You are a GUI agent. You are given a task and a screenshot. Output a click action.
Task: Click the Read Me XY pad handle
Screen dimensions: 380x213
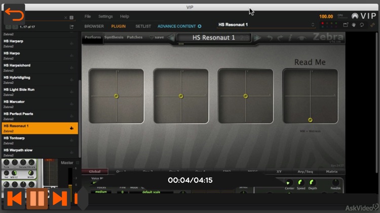coord(310,120)
